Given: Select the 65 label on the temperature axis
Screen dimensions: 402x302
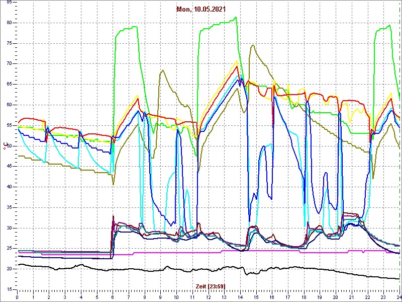Looking at the screenshot, I should (x=9, y=84).
